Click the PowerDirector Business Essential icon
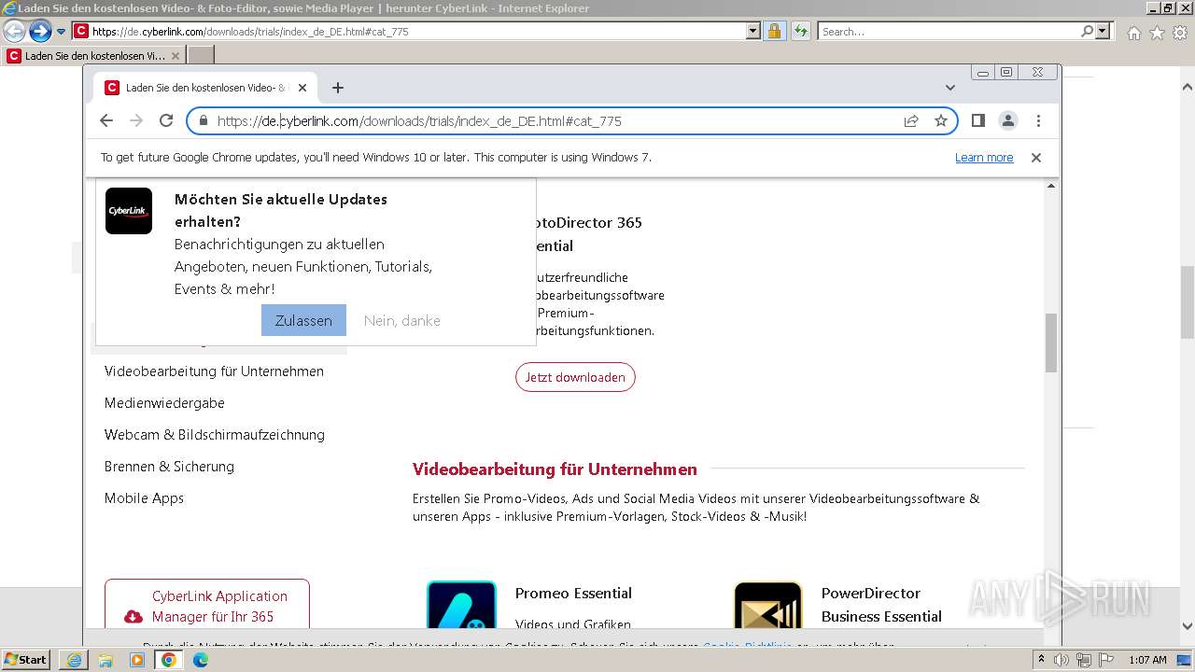This screenshot has height=672, width=1195. 768,605
